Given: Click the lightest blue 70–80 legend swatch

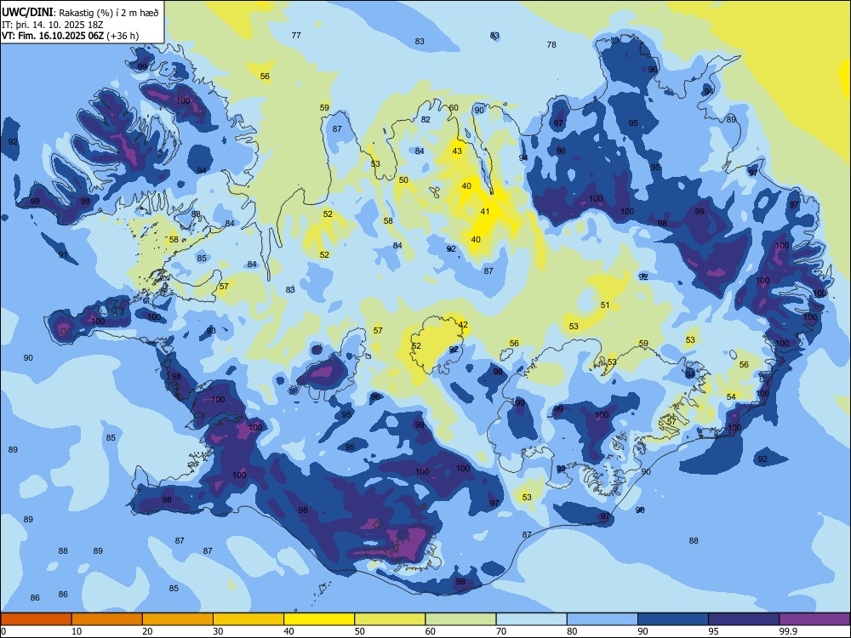Looking at the screenshot, I should click(531, 619).
